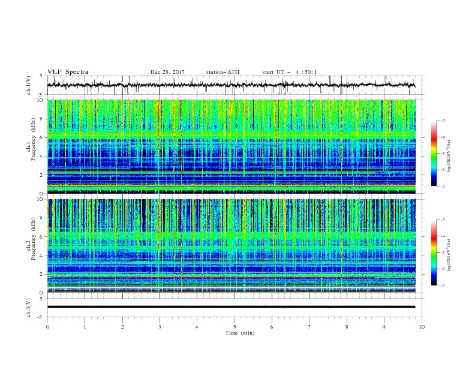
Task: Click the "-3" tick on ch.1 colorbar
Action: tap(442, 121)
